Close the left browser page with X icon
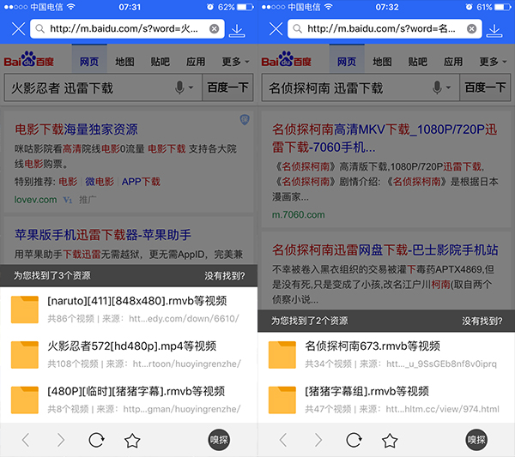Image resolution: width=515 pixels, height=457 pixels. point(18,29)
